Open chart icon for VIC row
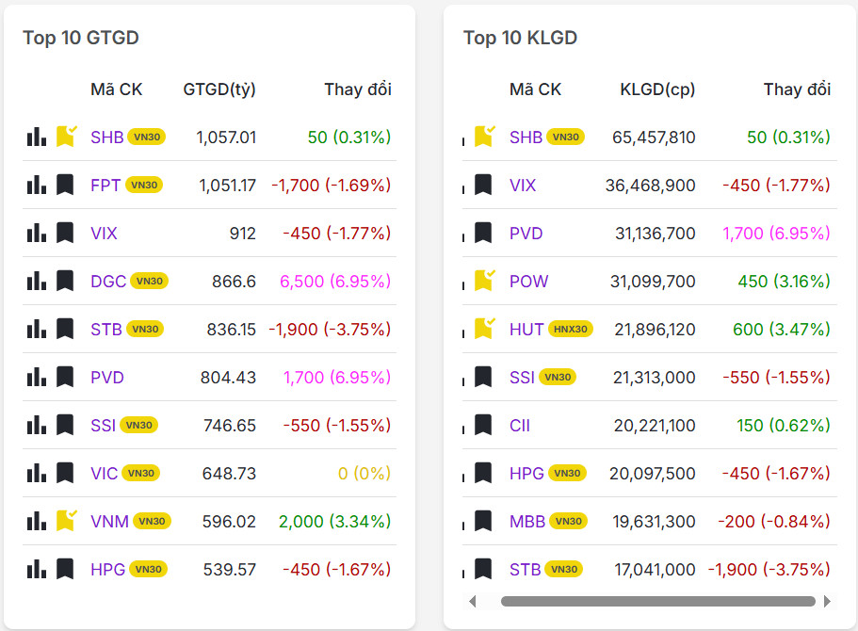This screenshot has height=631, width=858. click(x=36, y=473)
